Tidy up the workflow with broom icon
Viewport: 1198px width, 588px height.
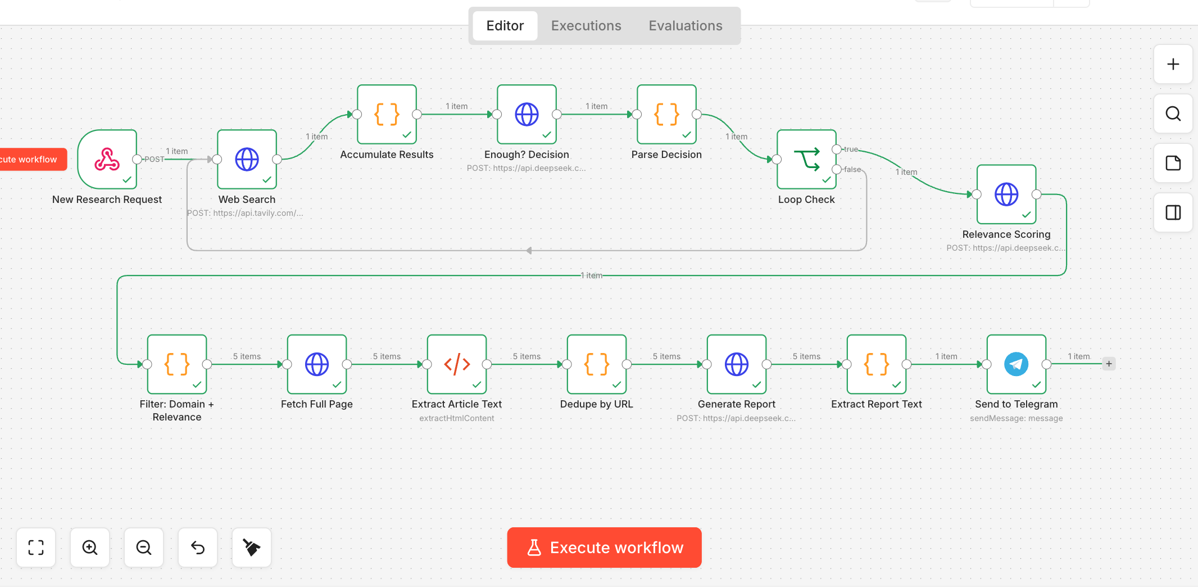click(x=252, y=548)
